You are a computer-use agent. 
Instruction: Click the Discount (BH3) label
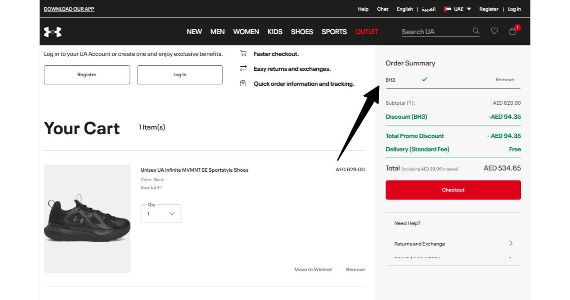tap(406, 117)
